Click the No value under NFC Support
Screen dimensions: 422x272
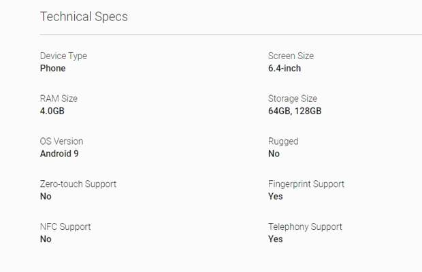click(46, 239)
